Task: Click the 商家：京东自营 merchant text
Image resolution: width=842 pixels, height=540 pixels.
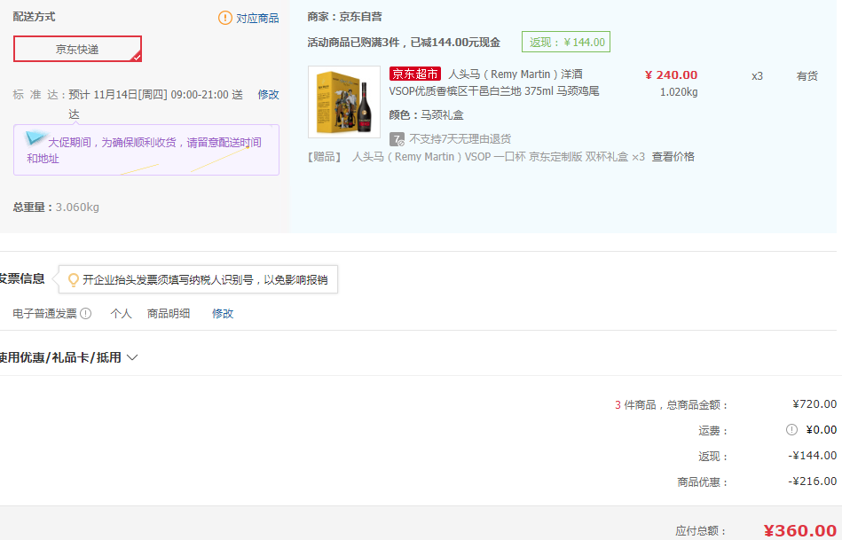Action: coord(345,17)
